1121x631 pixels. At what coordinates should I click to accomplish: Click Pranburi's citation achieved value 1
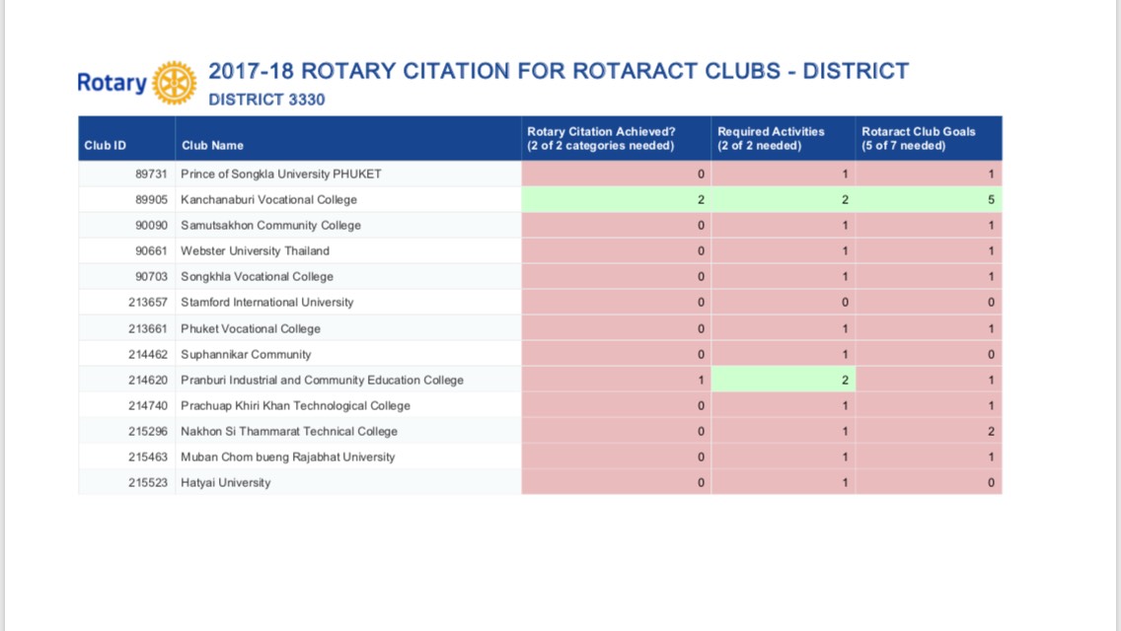click(701, 381)
